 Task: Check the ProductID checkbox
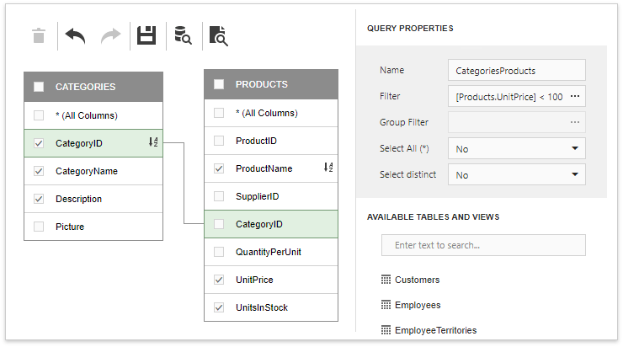pos(219,141)
